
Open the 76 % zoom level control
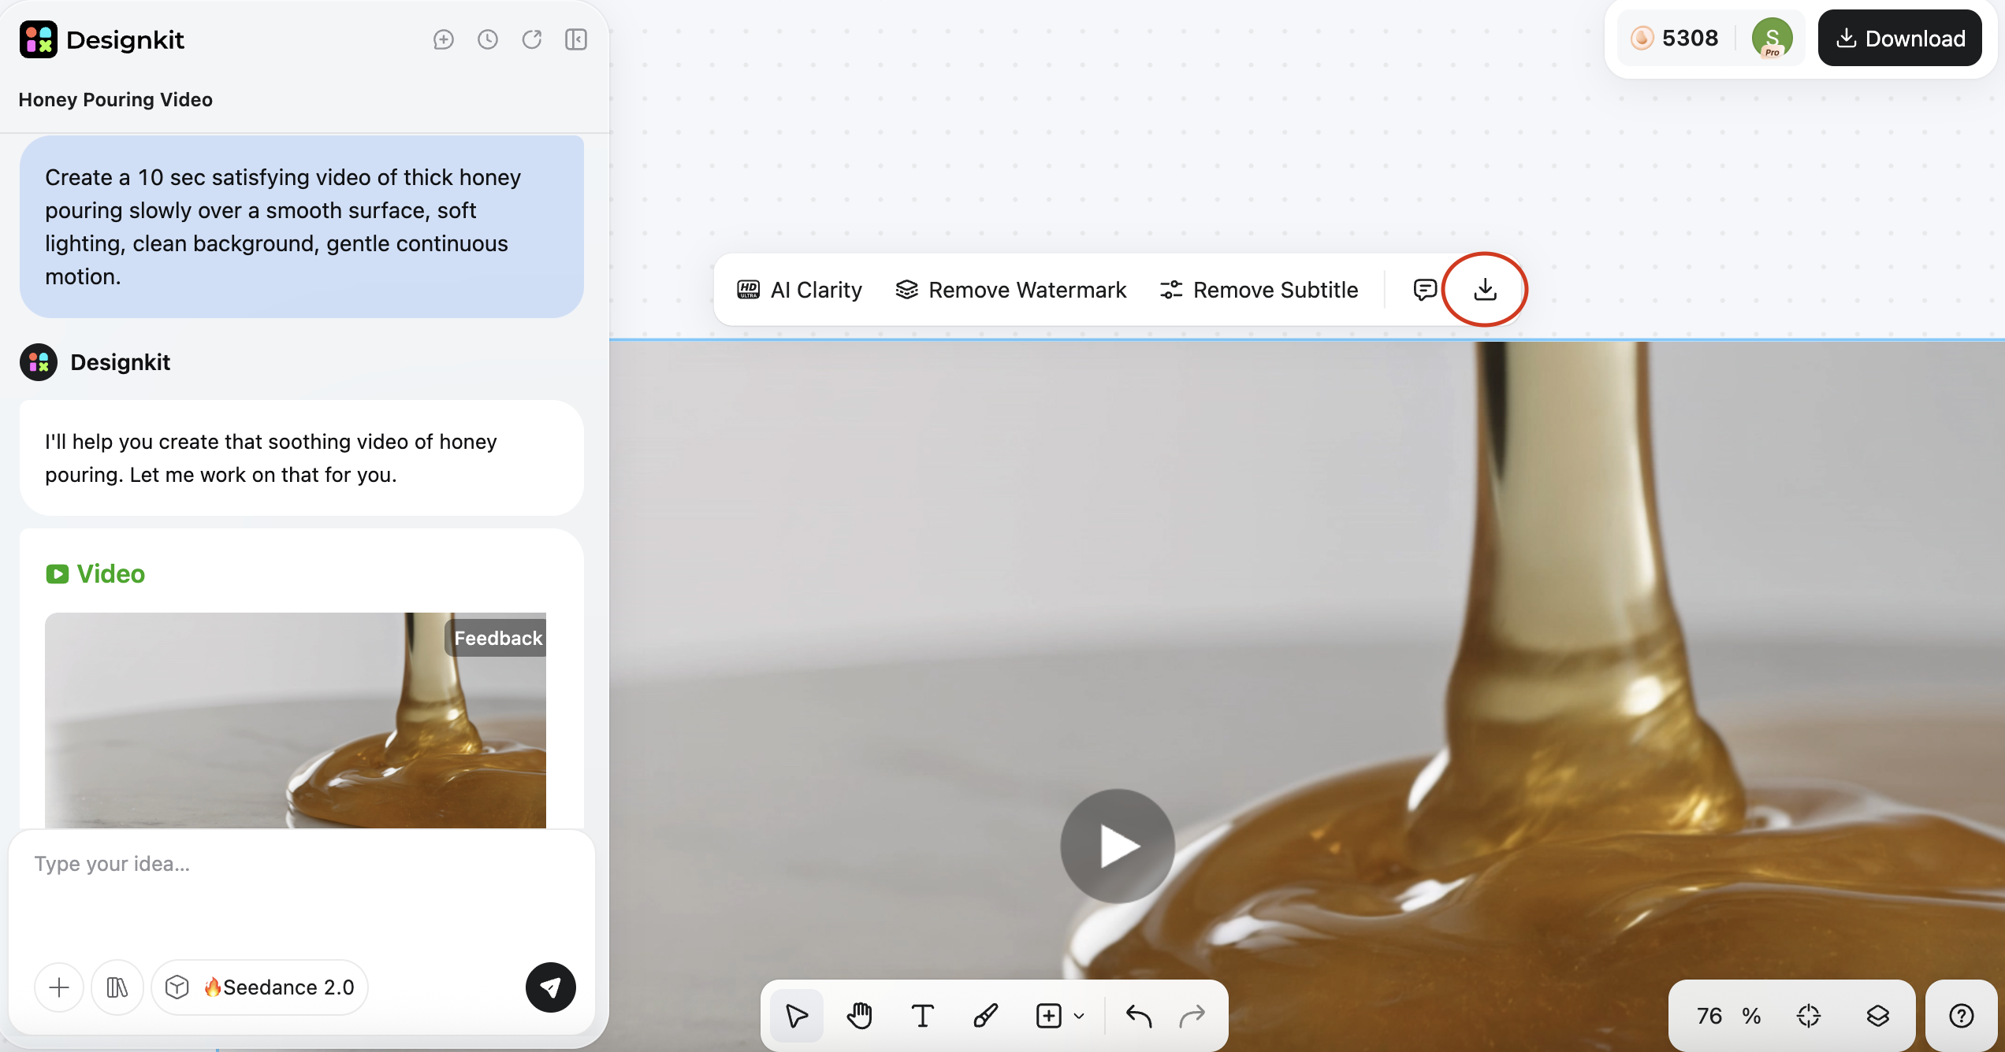(1728, 1016)
